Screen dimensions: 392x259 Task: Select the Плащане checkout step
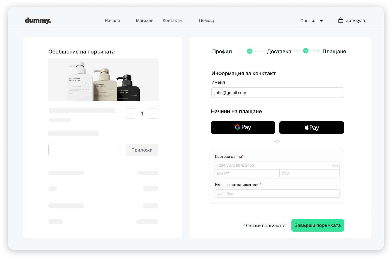[334, 51]
